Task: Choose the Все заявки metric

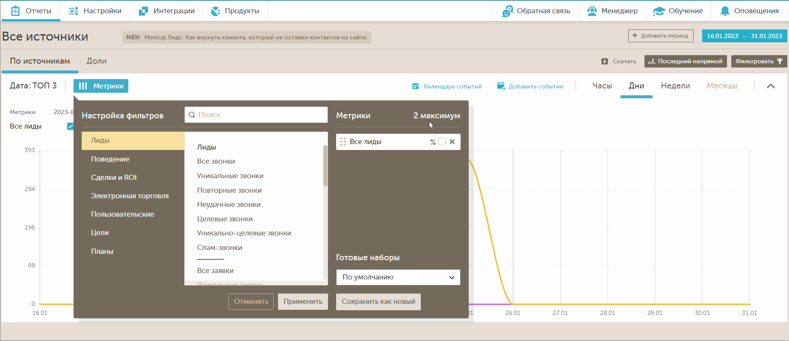Action: point(216,271)
